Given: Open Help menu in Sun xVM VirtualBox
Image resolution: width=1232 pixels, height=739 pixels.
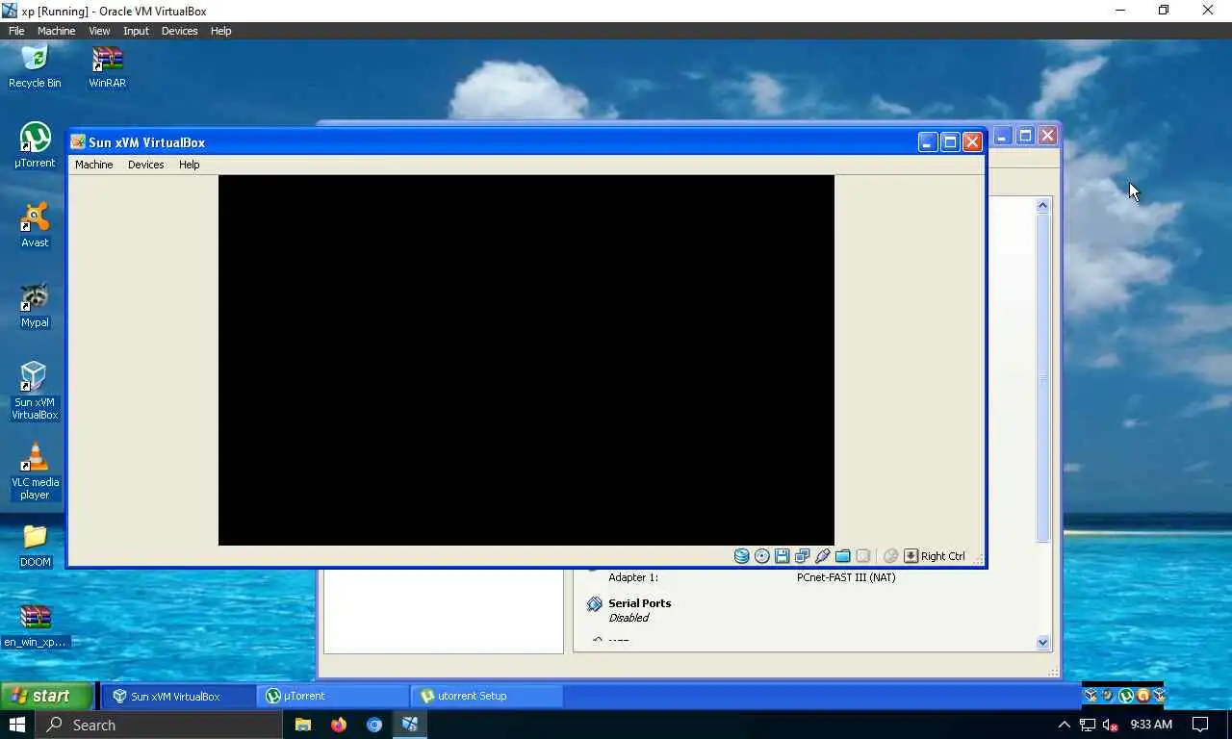Looking at the screenshot, I should click(190, 165).
